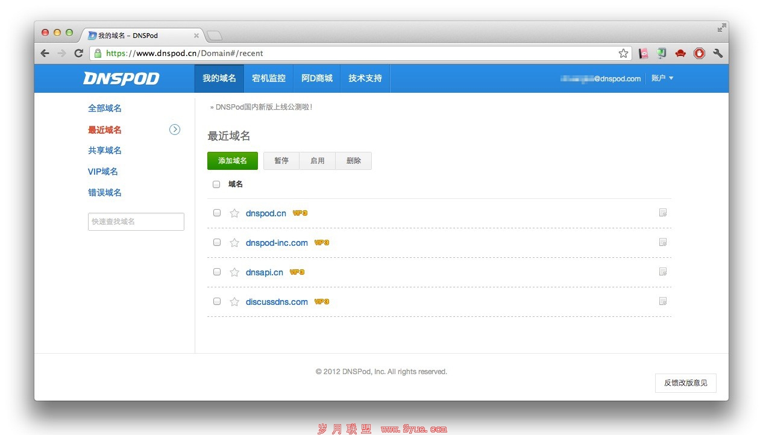Open the 阿D商城 nav tab
The width and height of the screenshot is (763, 435).
click(x=317, y=78)
